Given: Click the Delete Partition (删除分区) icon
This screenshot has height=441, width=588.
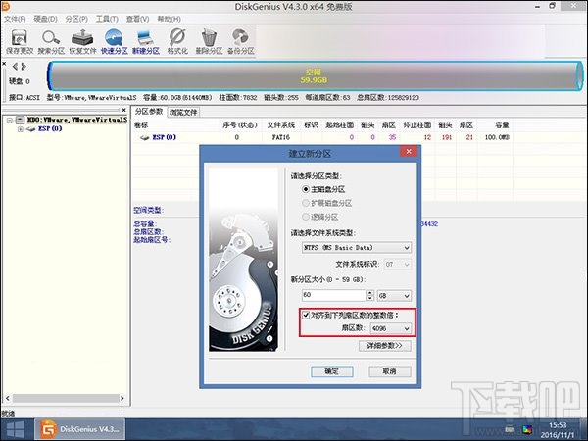Looking at the screenshot, I should pyautogui.click(x=209, y=42).
